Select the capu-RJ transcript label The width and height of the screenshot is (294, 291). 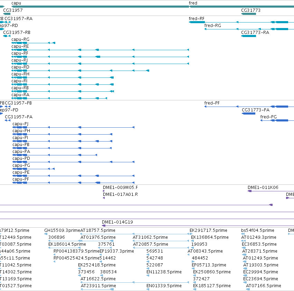point(19,60)
